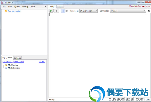This screenshot has height=102, width=151.
Task: Click the My Extensions document icon
Action: tap(6, 68)
